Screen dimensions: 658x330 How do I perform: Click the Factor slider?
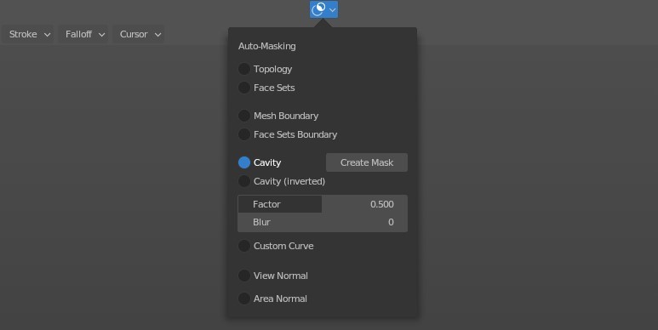[x=323, y=204]
